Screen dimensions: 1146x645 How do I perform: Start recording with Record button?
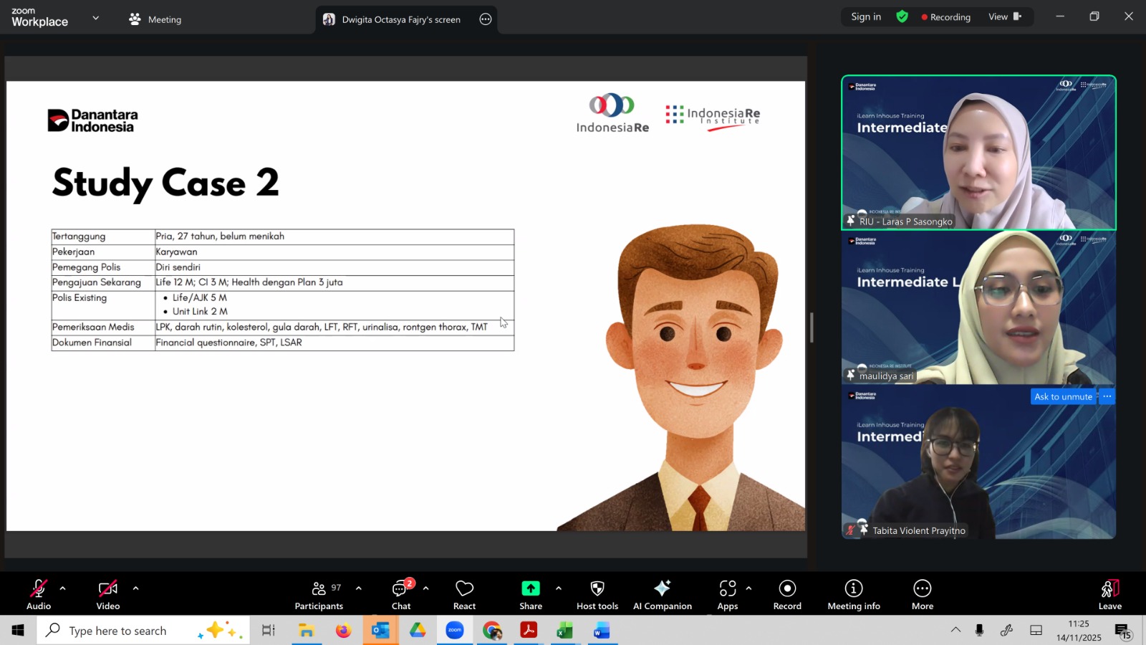[x=787, y=589]
